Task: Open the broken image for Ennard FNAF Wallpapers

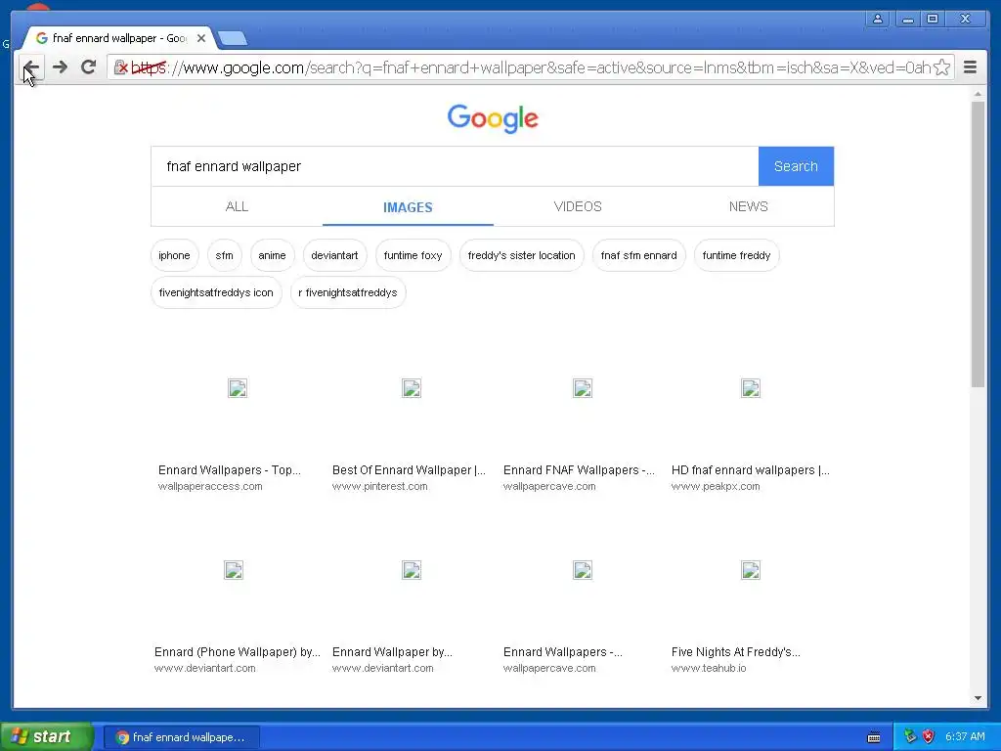Action: click(x=583, y=388)
